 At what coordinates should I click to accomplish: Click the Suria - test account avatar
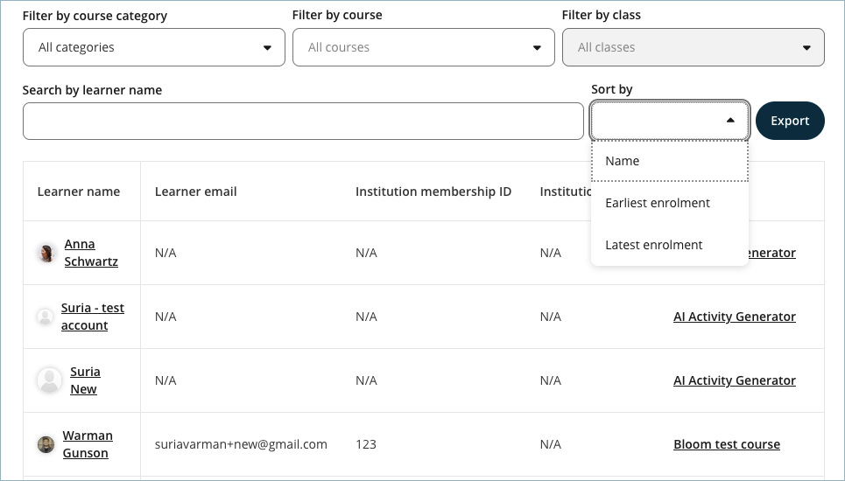click(45, 317)
